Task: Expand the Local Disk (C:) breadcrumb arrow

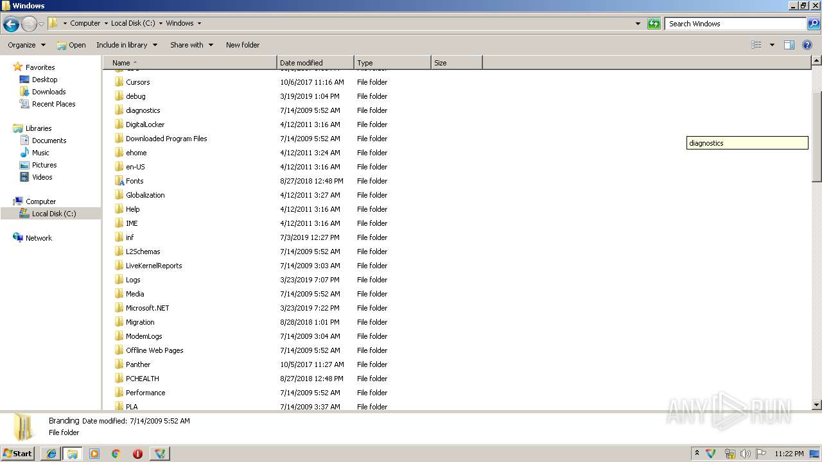Action: 161,23
